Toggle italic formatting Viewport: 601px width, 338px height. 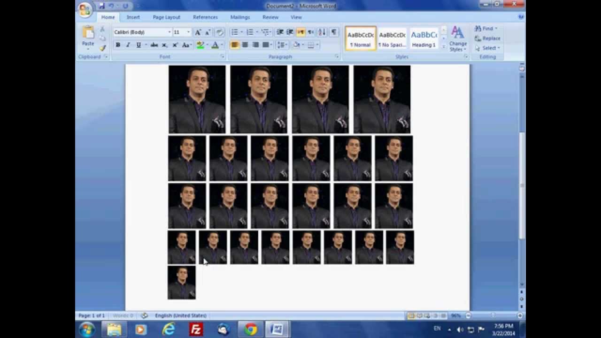click(x=128, y=45)
